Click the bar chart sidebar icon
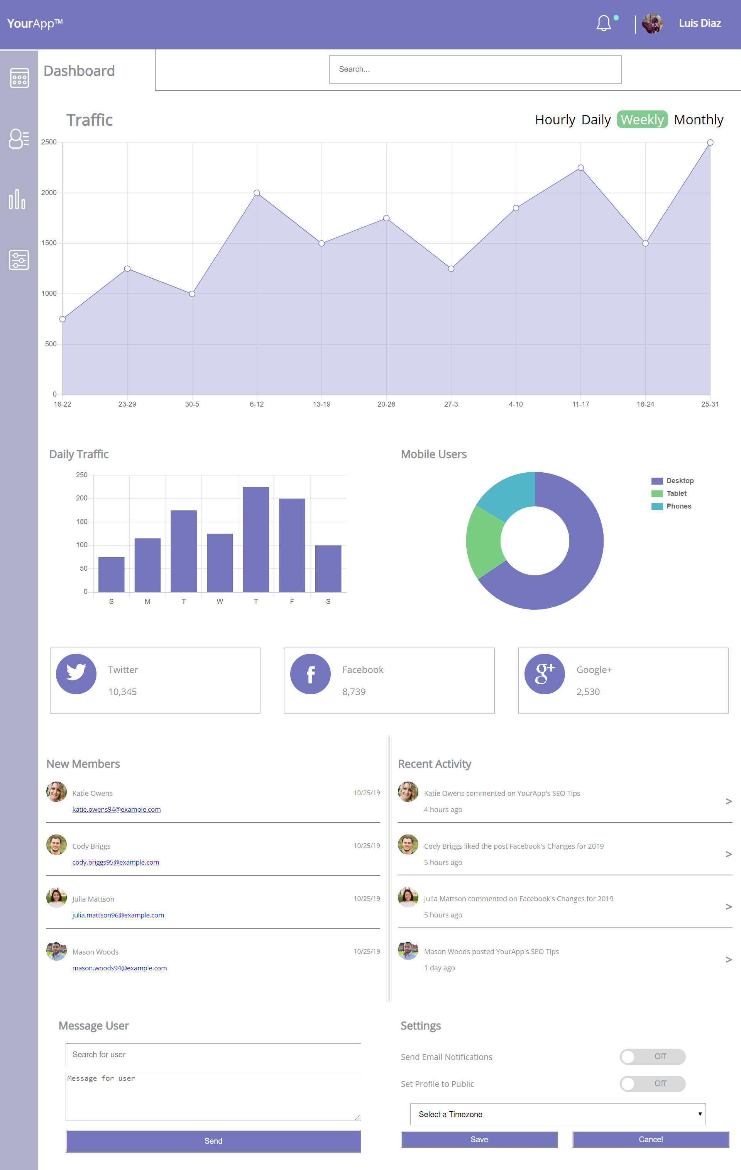Screen dimensions: 741x1170 pos(17,199)
